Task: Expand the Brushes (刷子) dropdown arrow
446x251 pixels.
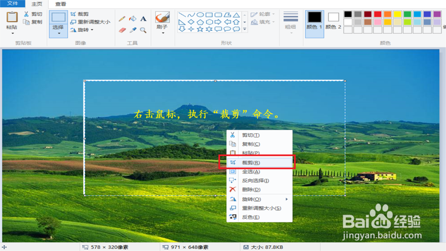Action: (163, 33)
